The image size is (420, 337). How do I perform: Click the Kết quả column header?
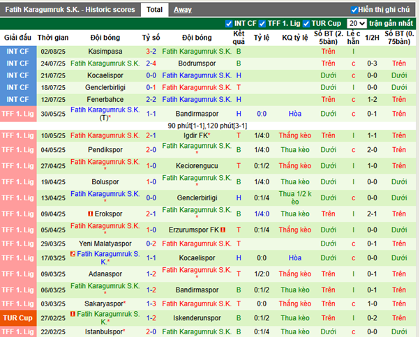tap(239, 38)
